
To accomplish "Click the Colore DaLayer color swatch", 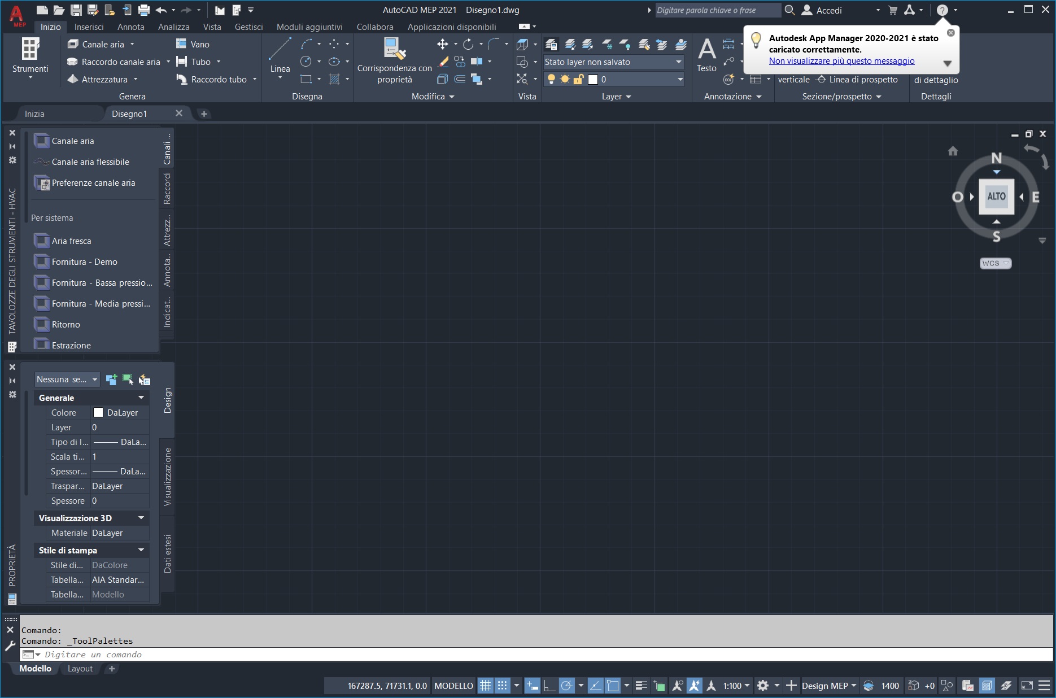I will (98, 412).
